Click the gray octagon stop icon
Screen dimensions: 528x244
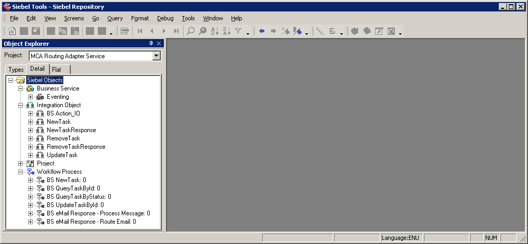[367, 31]
